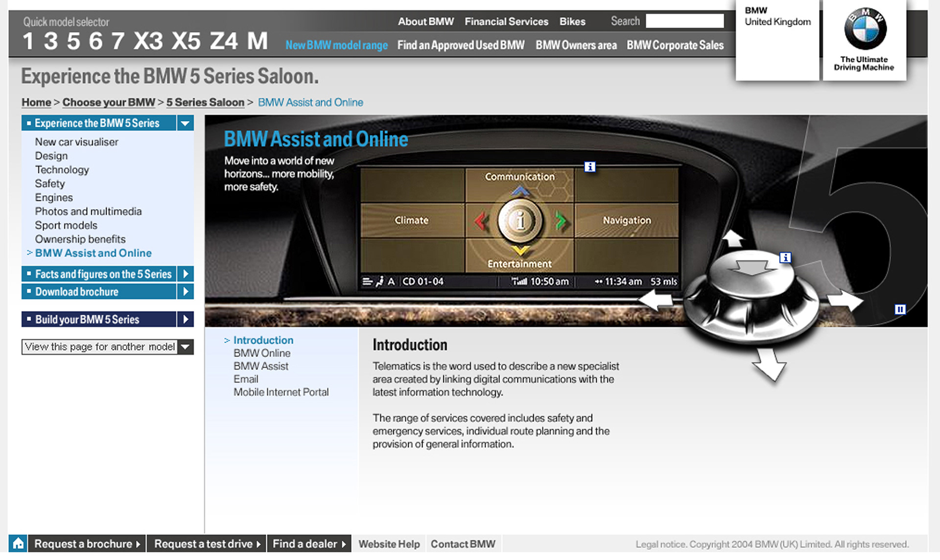Expand Download brochure arrow

click(186, 292)
